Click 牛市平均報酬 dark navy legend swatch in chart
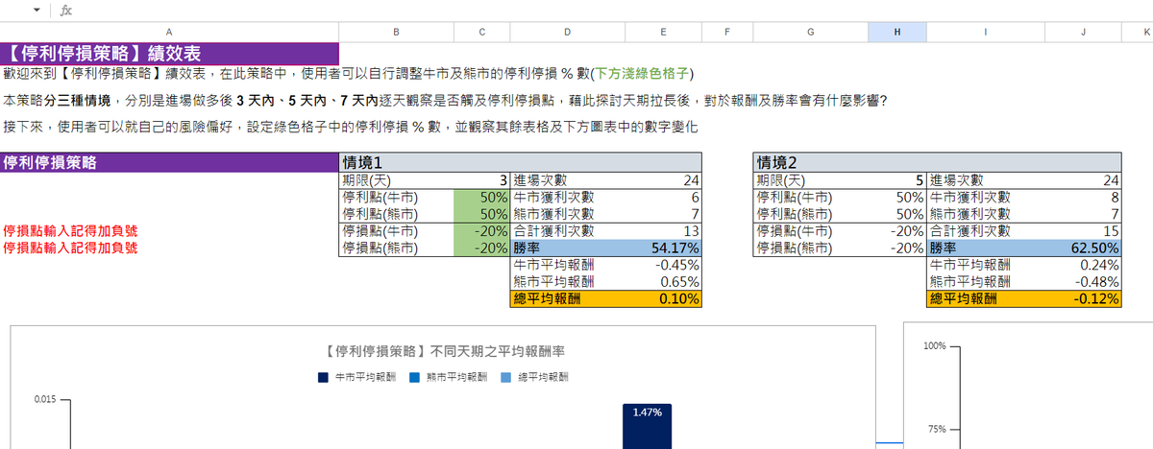1153x449 pixels. coord(324,378)
